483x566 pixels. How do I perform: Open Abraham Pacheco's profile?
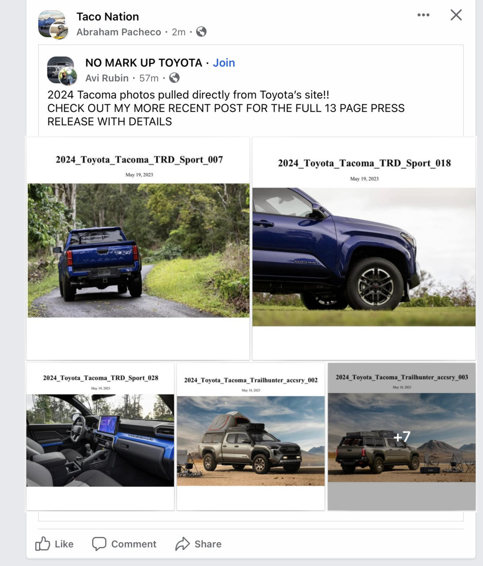(x=119, y=32)
